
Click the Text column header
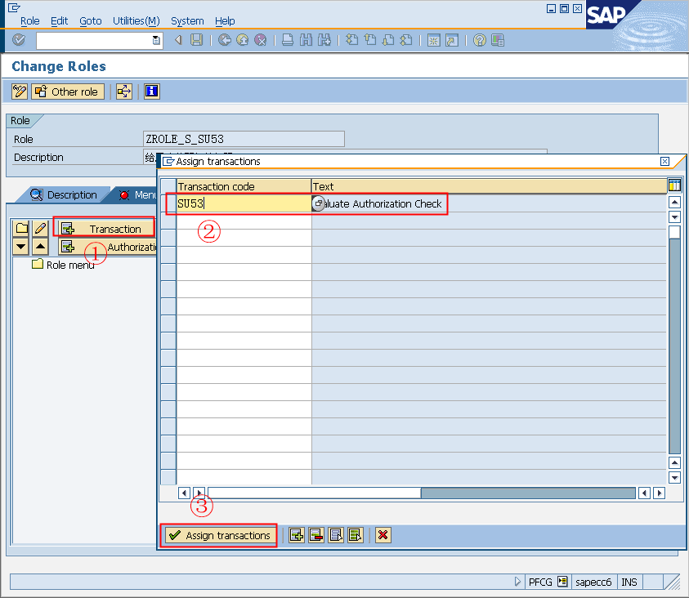(489, 186)
